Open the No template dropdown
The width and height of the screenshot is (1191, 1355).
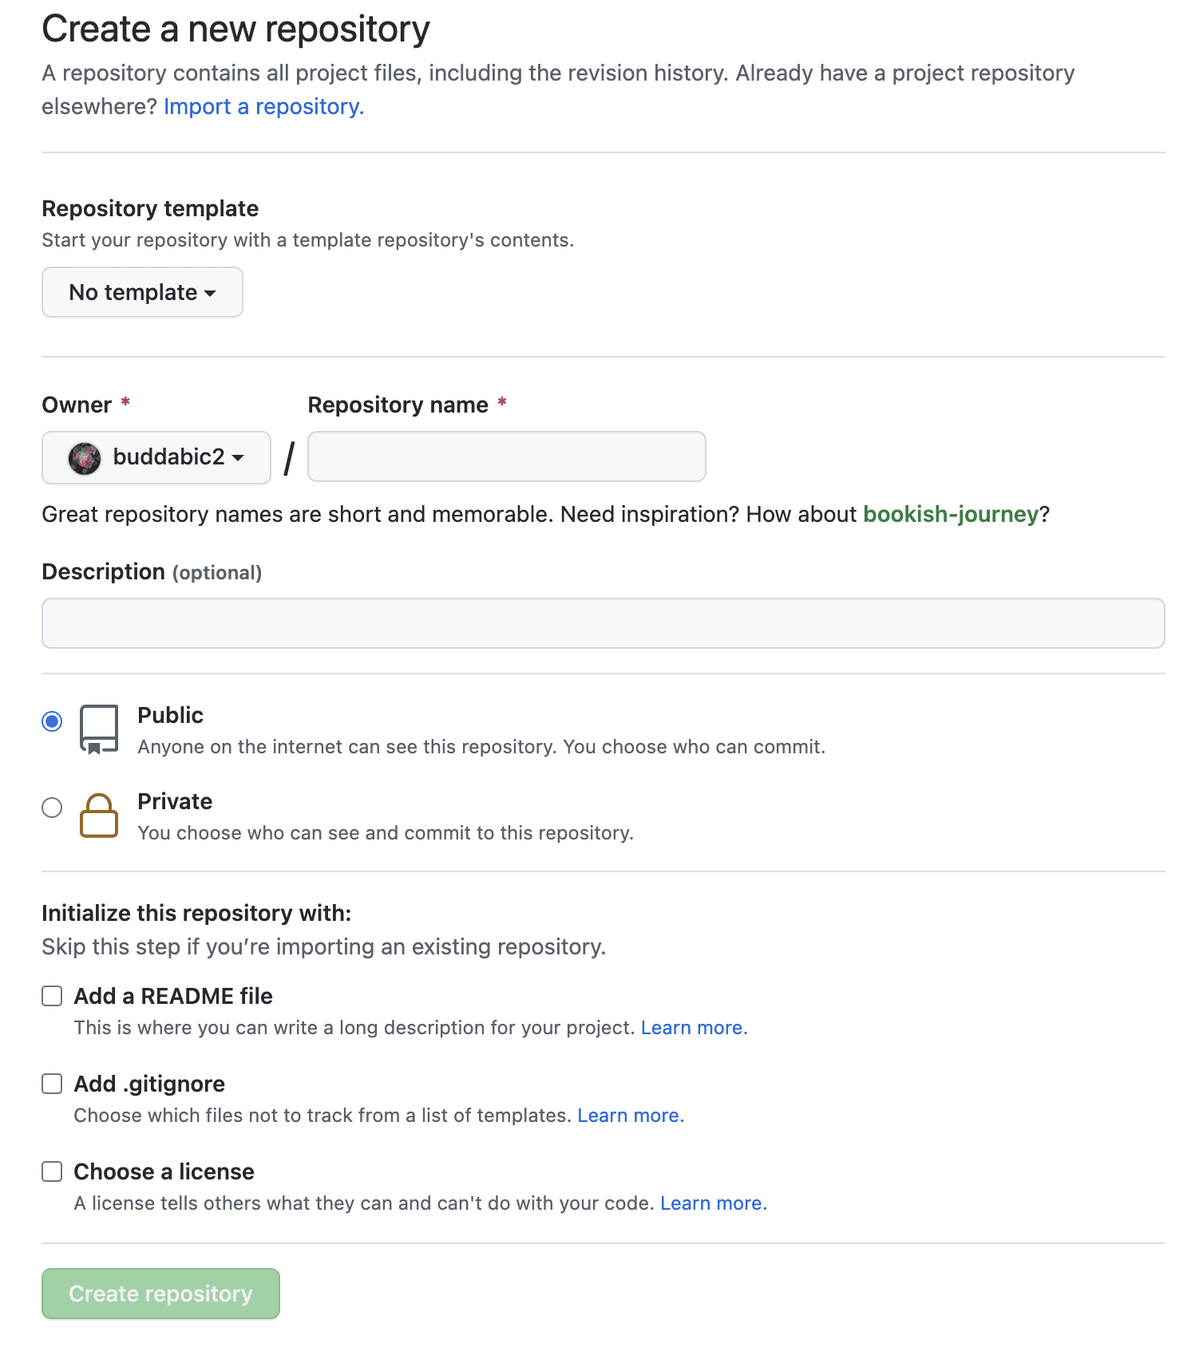coord(141,292)
